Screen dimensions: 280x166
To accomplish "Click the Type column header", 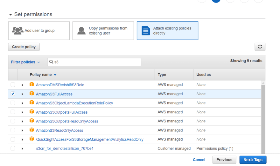I will tap(162, 75).
